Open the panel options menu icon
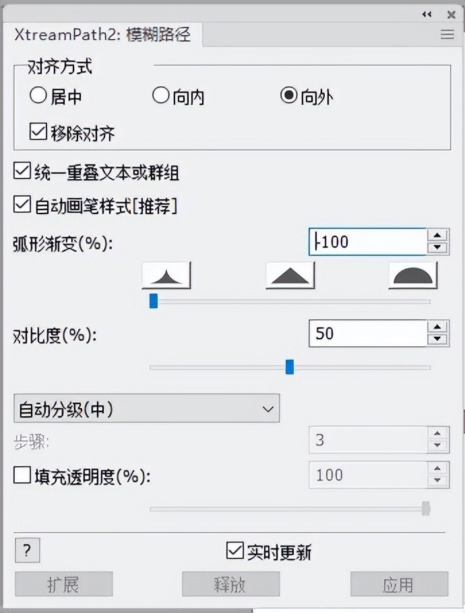The width and height of the screenshot is (465, 613). pos(447,35)
